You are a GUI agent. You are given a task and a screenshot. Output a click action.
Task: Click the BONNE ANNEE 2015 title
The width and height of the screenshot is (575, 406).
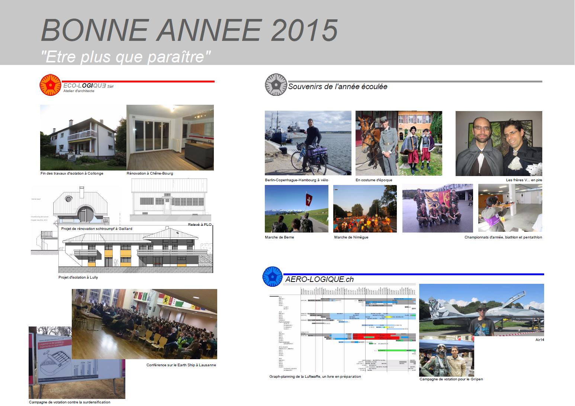(x=189, y=30)
